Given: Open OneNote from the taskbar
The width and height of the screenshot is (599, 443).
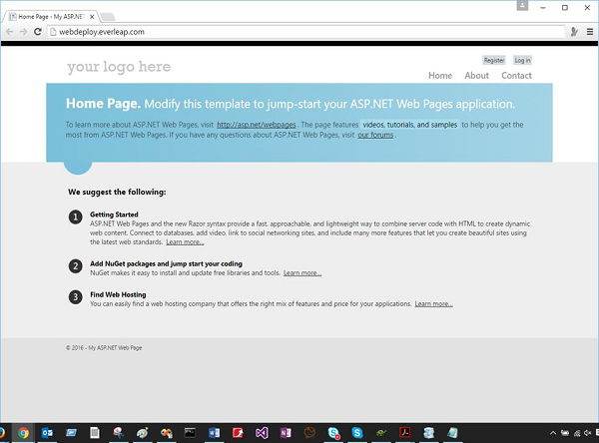Looking at the screenshot, I should pos(286,433).
